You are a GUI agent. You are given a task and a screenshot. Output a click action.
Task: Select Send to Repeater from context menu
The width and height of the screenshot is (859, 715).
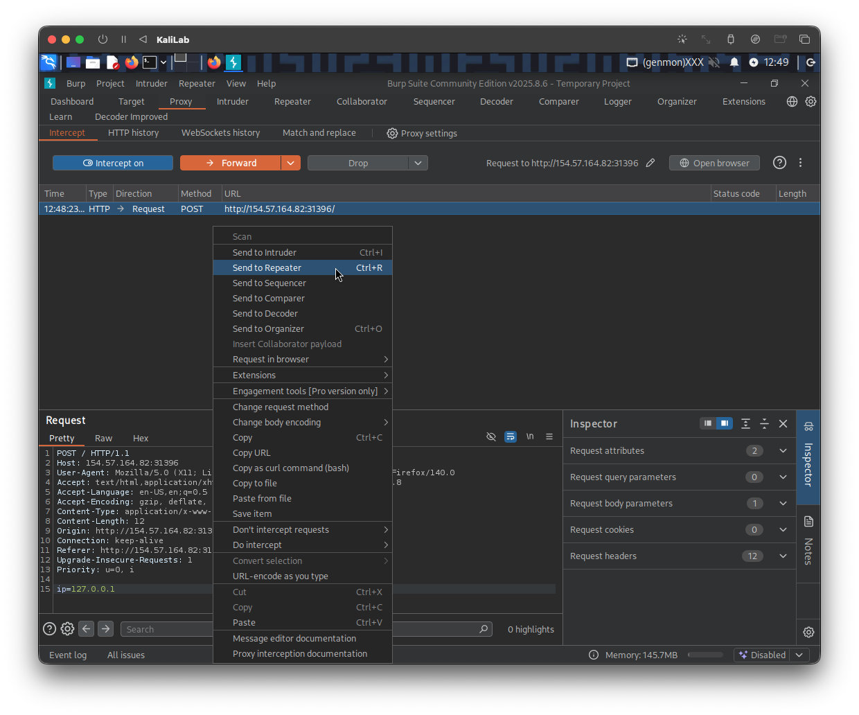(267, 268)
